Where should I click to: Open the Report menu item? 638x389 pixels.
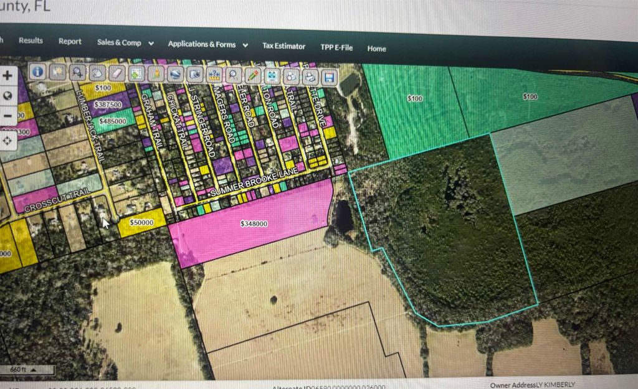[69, 41]
